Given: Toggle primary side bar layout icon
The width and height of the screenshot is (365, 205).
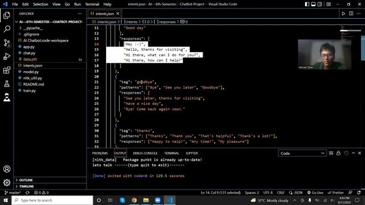Looking at the screenshot, I should (x=307, y=4).
